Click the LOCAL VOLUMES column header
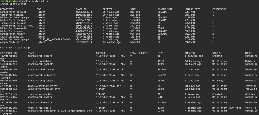259x115 pixels. (x=139, y=53)
